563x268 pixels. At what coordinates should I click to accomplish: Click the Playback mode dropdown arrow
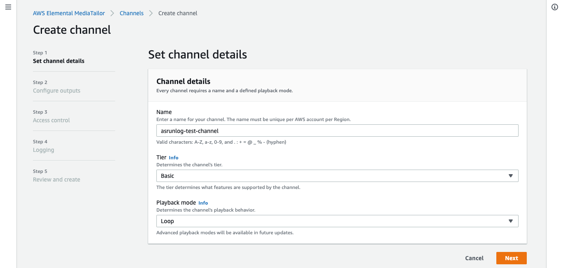(510, 221)
